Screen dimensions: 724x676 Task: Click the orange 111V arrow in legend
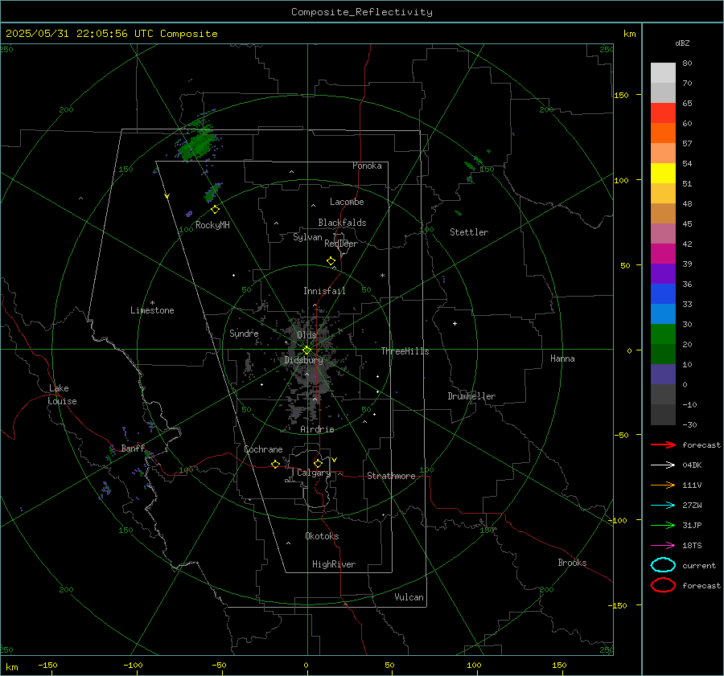tap(663, 485)
